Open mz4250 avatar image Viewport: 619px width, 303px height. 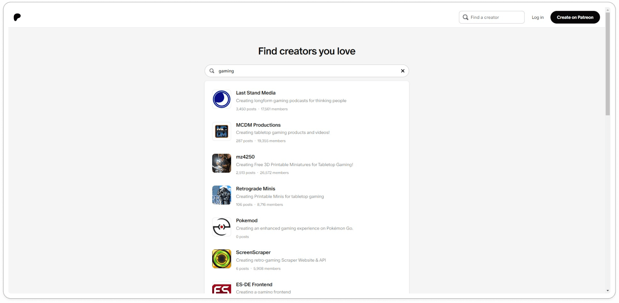221,163
